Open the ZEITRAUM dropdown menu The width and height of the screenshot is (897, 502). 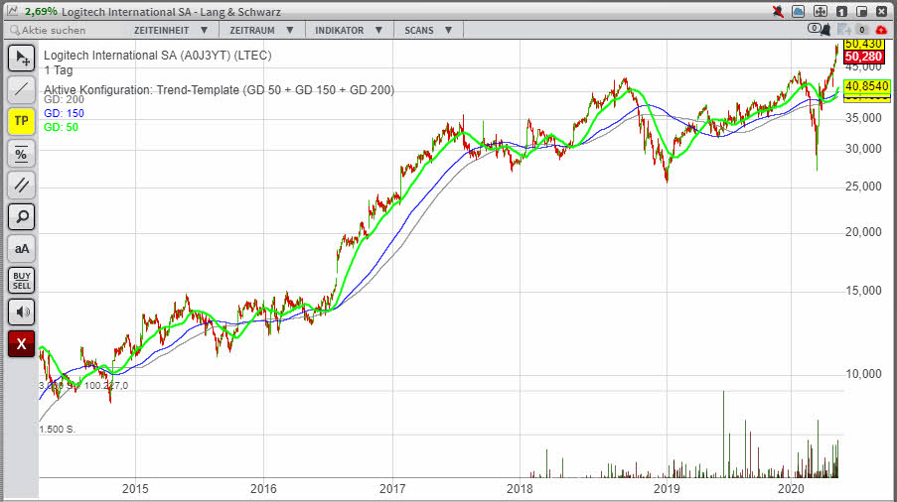[x=261, y=31]
